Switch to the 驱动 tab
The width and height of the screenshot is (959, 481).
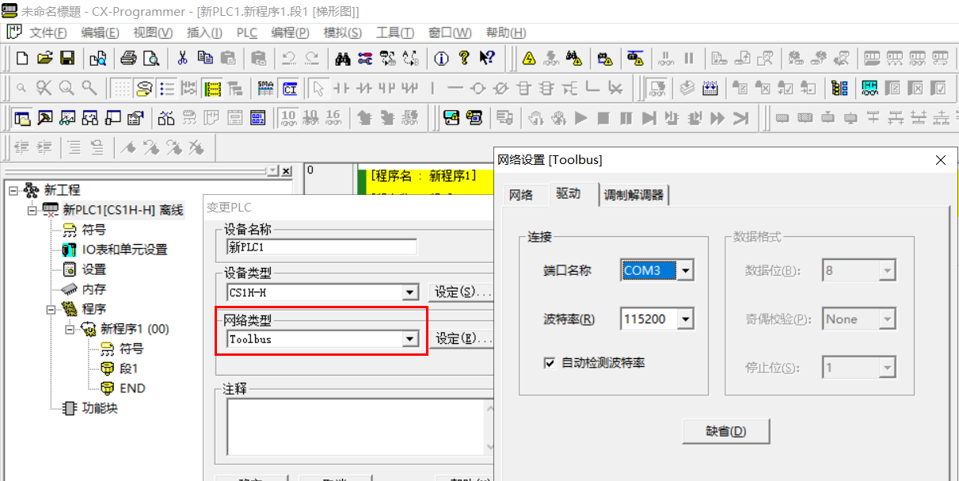click(x=569, y=193)
